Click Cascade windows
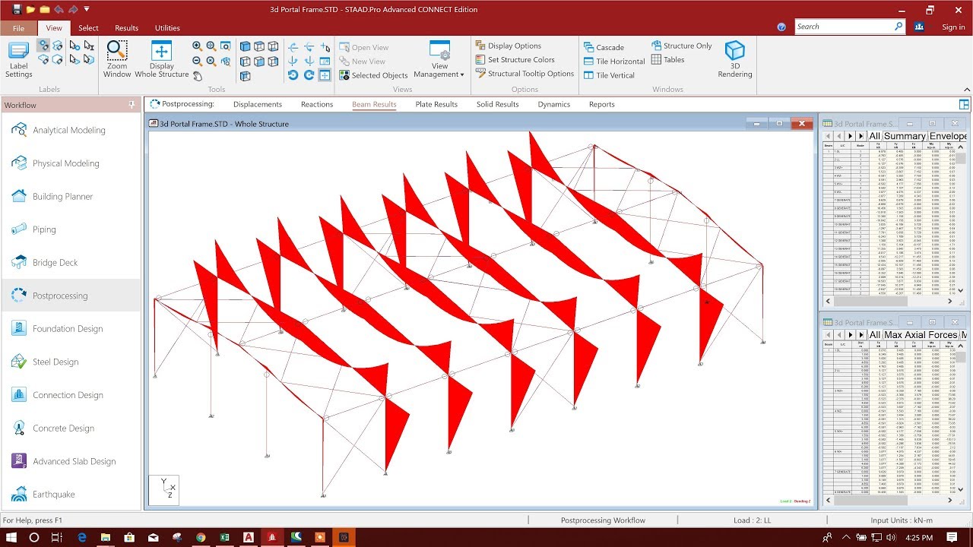This screenshot has width=973, height=547. click(x=604, y=47)
